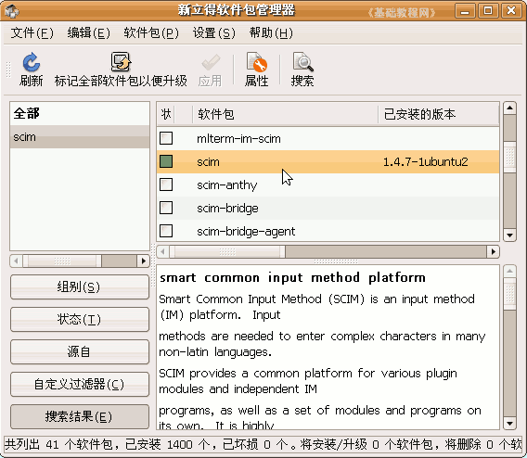
Task: Select the mlterm-im-scim package name
Action: point(238,138)
